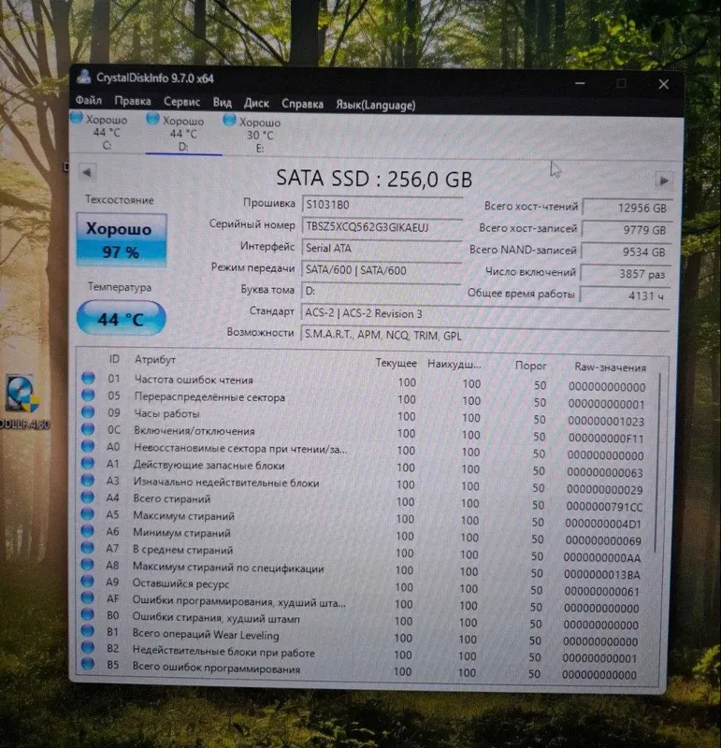Go to previous disk with left arrow
This screenshot has height=748, width=721.
tap(87, 173)
